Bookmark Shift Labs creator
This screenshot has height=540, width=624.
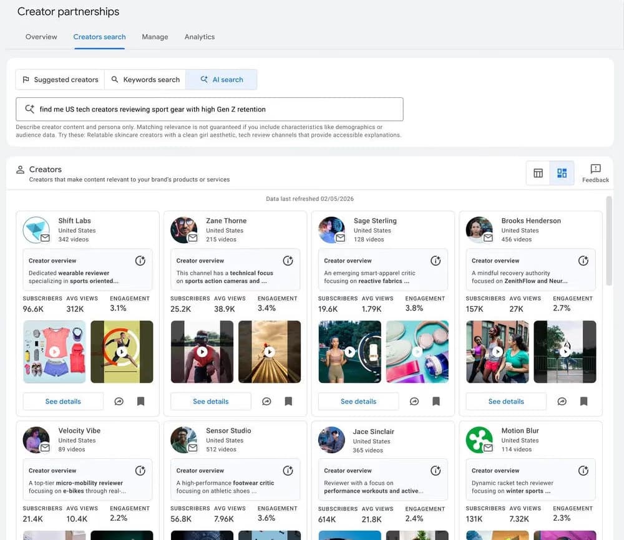point(140,401)
